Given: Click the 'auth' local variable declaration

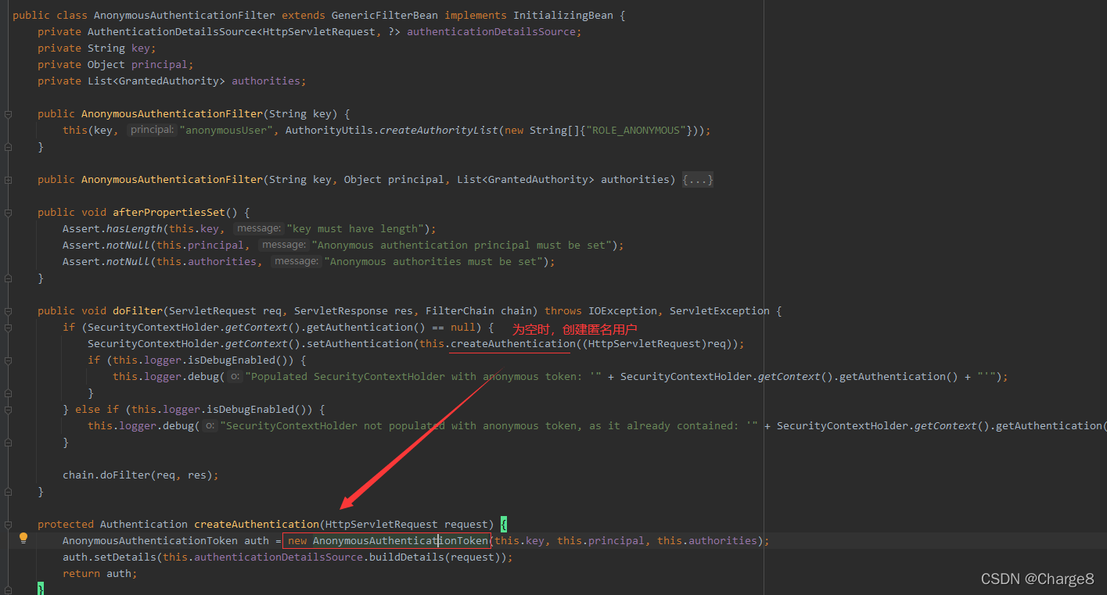Looking at the screenshot, I should click(x=257, y=541).
